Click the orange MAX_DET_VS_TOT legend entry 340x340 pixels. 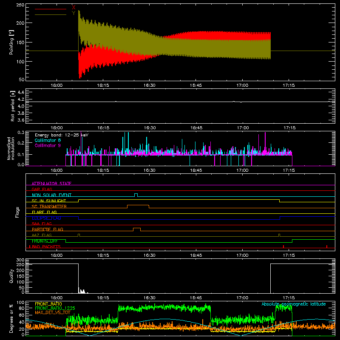(x=53, y=312)
